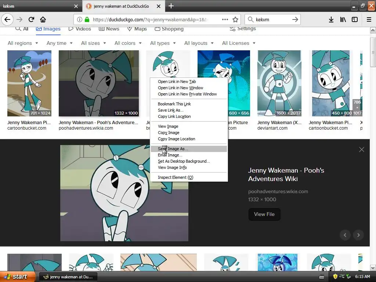Expand the All types dropdown
376x282 pixels.
[163, 43]
